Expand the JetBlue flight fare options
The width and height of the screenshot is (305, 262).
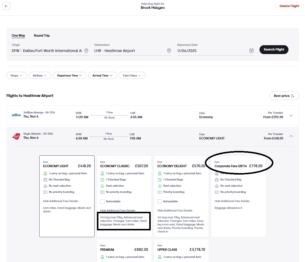(x=291, y=115)
